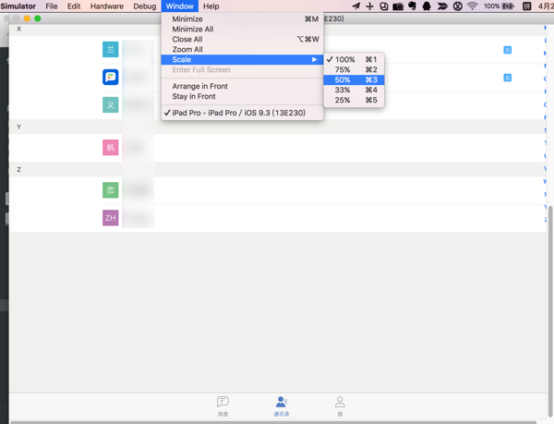The image size is (554, 424).
Task: Open the Help menu
Action: pyautogui.click(x=211, y=6)
